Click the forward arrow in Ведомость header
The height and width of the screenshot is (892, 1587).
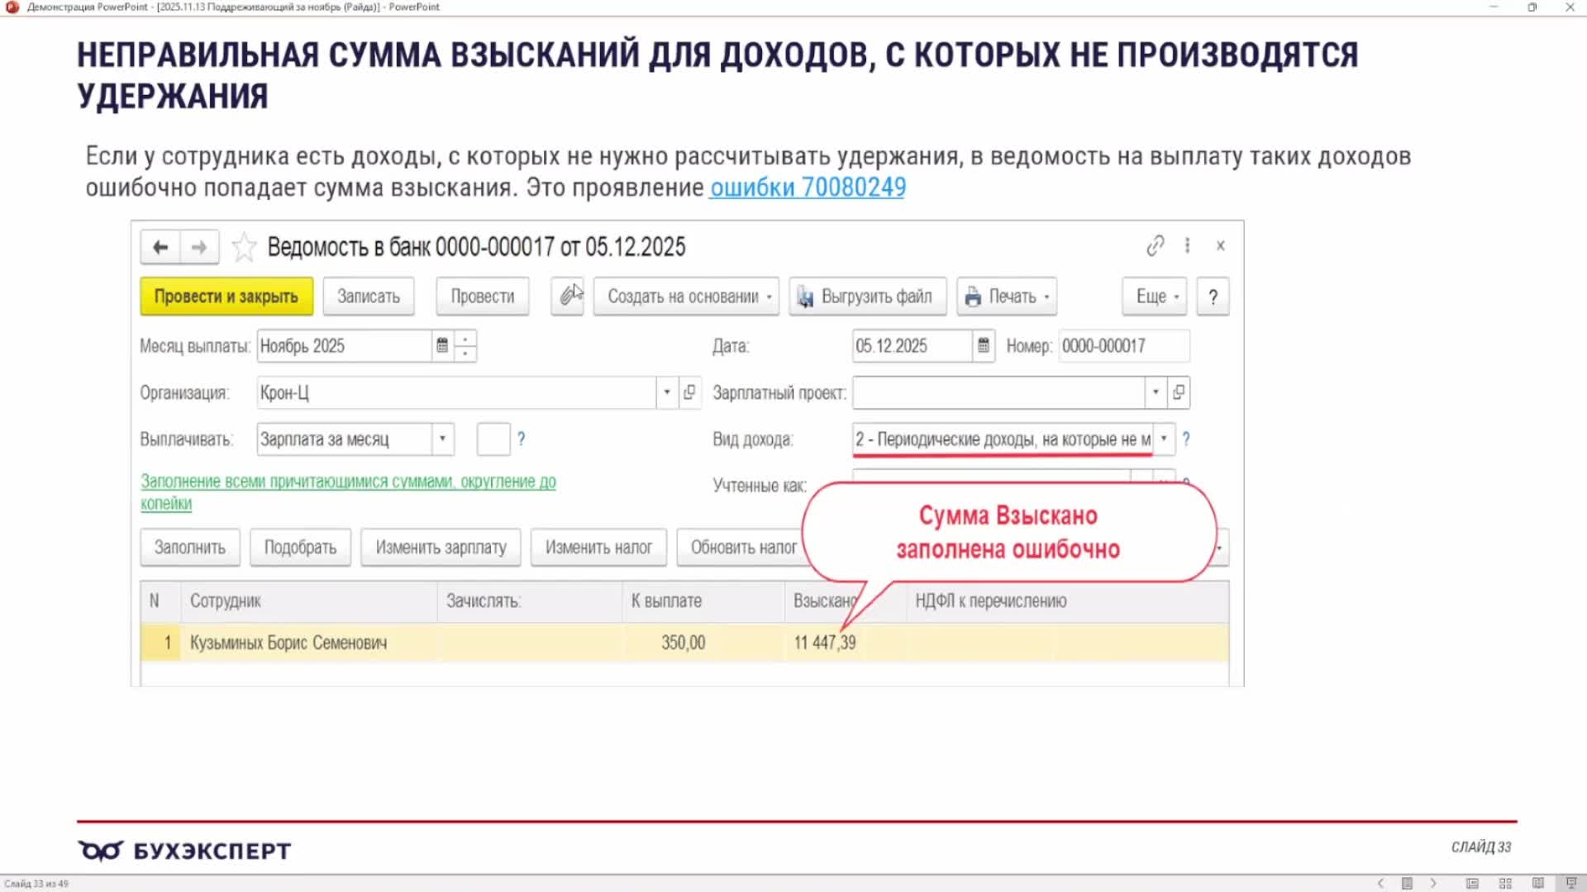(x=199, y=247)
